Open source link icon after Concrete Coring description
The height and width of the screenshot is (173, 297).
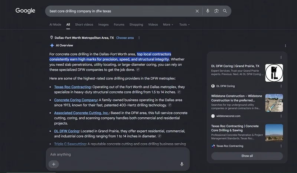coord(170,105)
